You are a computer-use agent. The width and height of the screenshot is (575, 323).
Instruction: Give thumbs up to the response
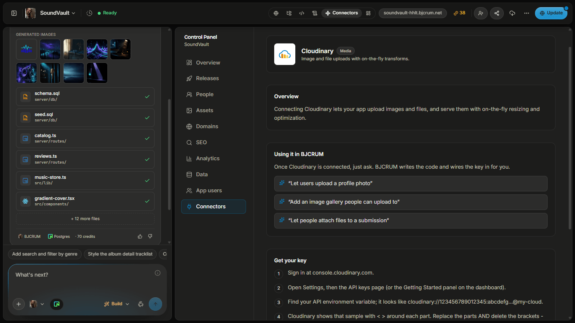coord(140,237)
